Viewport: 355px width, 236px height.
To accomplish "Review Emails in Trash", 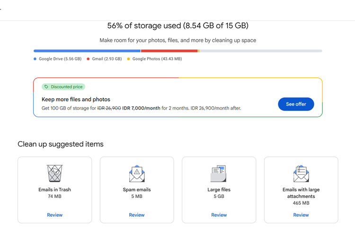I will point(54,215).
